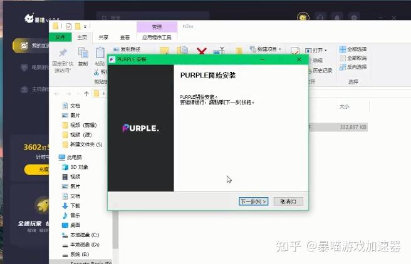Click the red X delete icon
Screen dimensions: 411x264
point(201,51)
